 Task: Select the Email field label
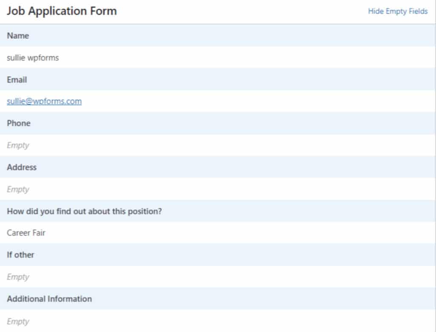[x=17, y=79]
